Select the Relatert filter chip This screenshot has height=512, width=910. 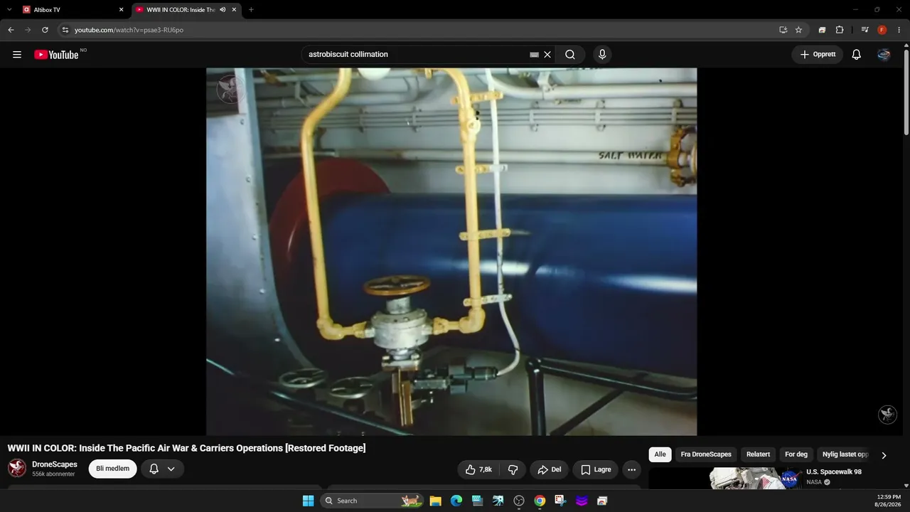pyautogui.click(x=758, y=454)
